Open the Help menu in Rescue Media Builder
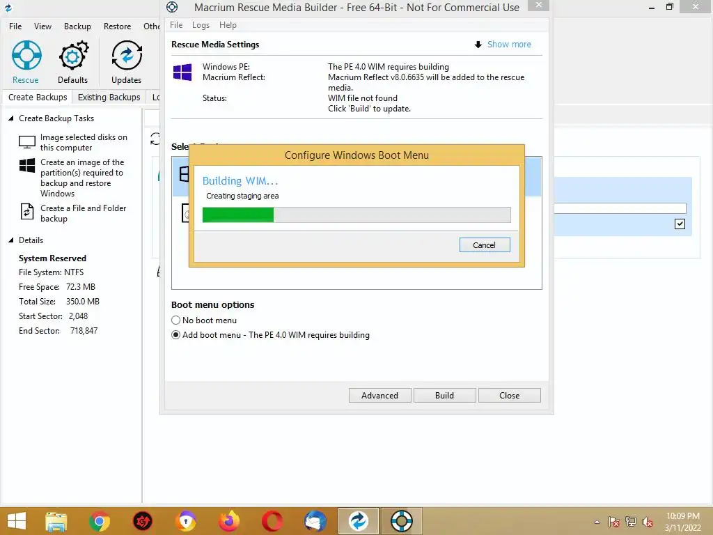Viewport: 713px width, 535px height. coord(228,25)
